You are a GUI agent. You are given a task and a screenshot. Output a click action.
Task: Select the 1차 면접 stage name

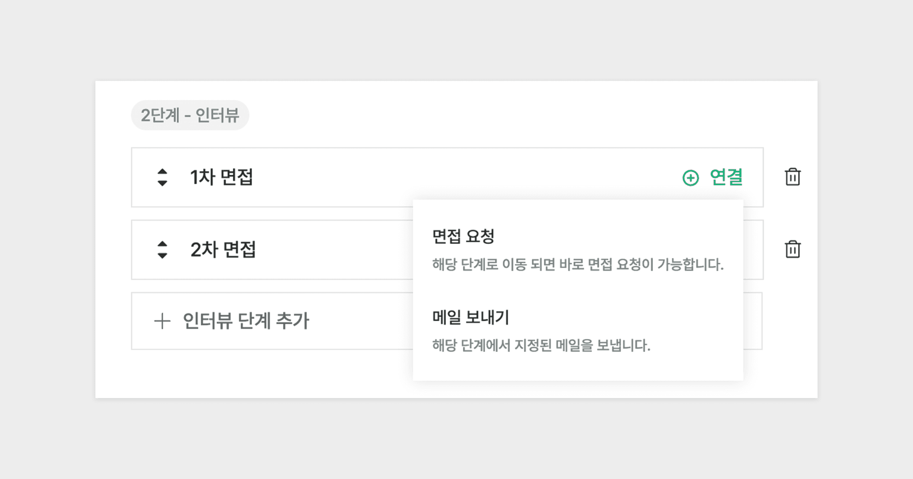tap(221, 177)
